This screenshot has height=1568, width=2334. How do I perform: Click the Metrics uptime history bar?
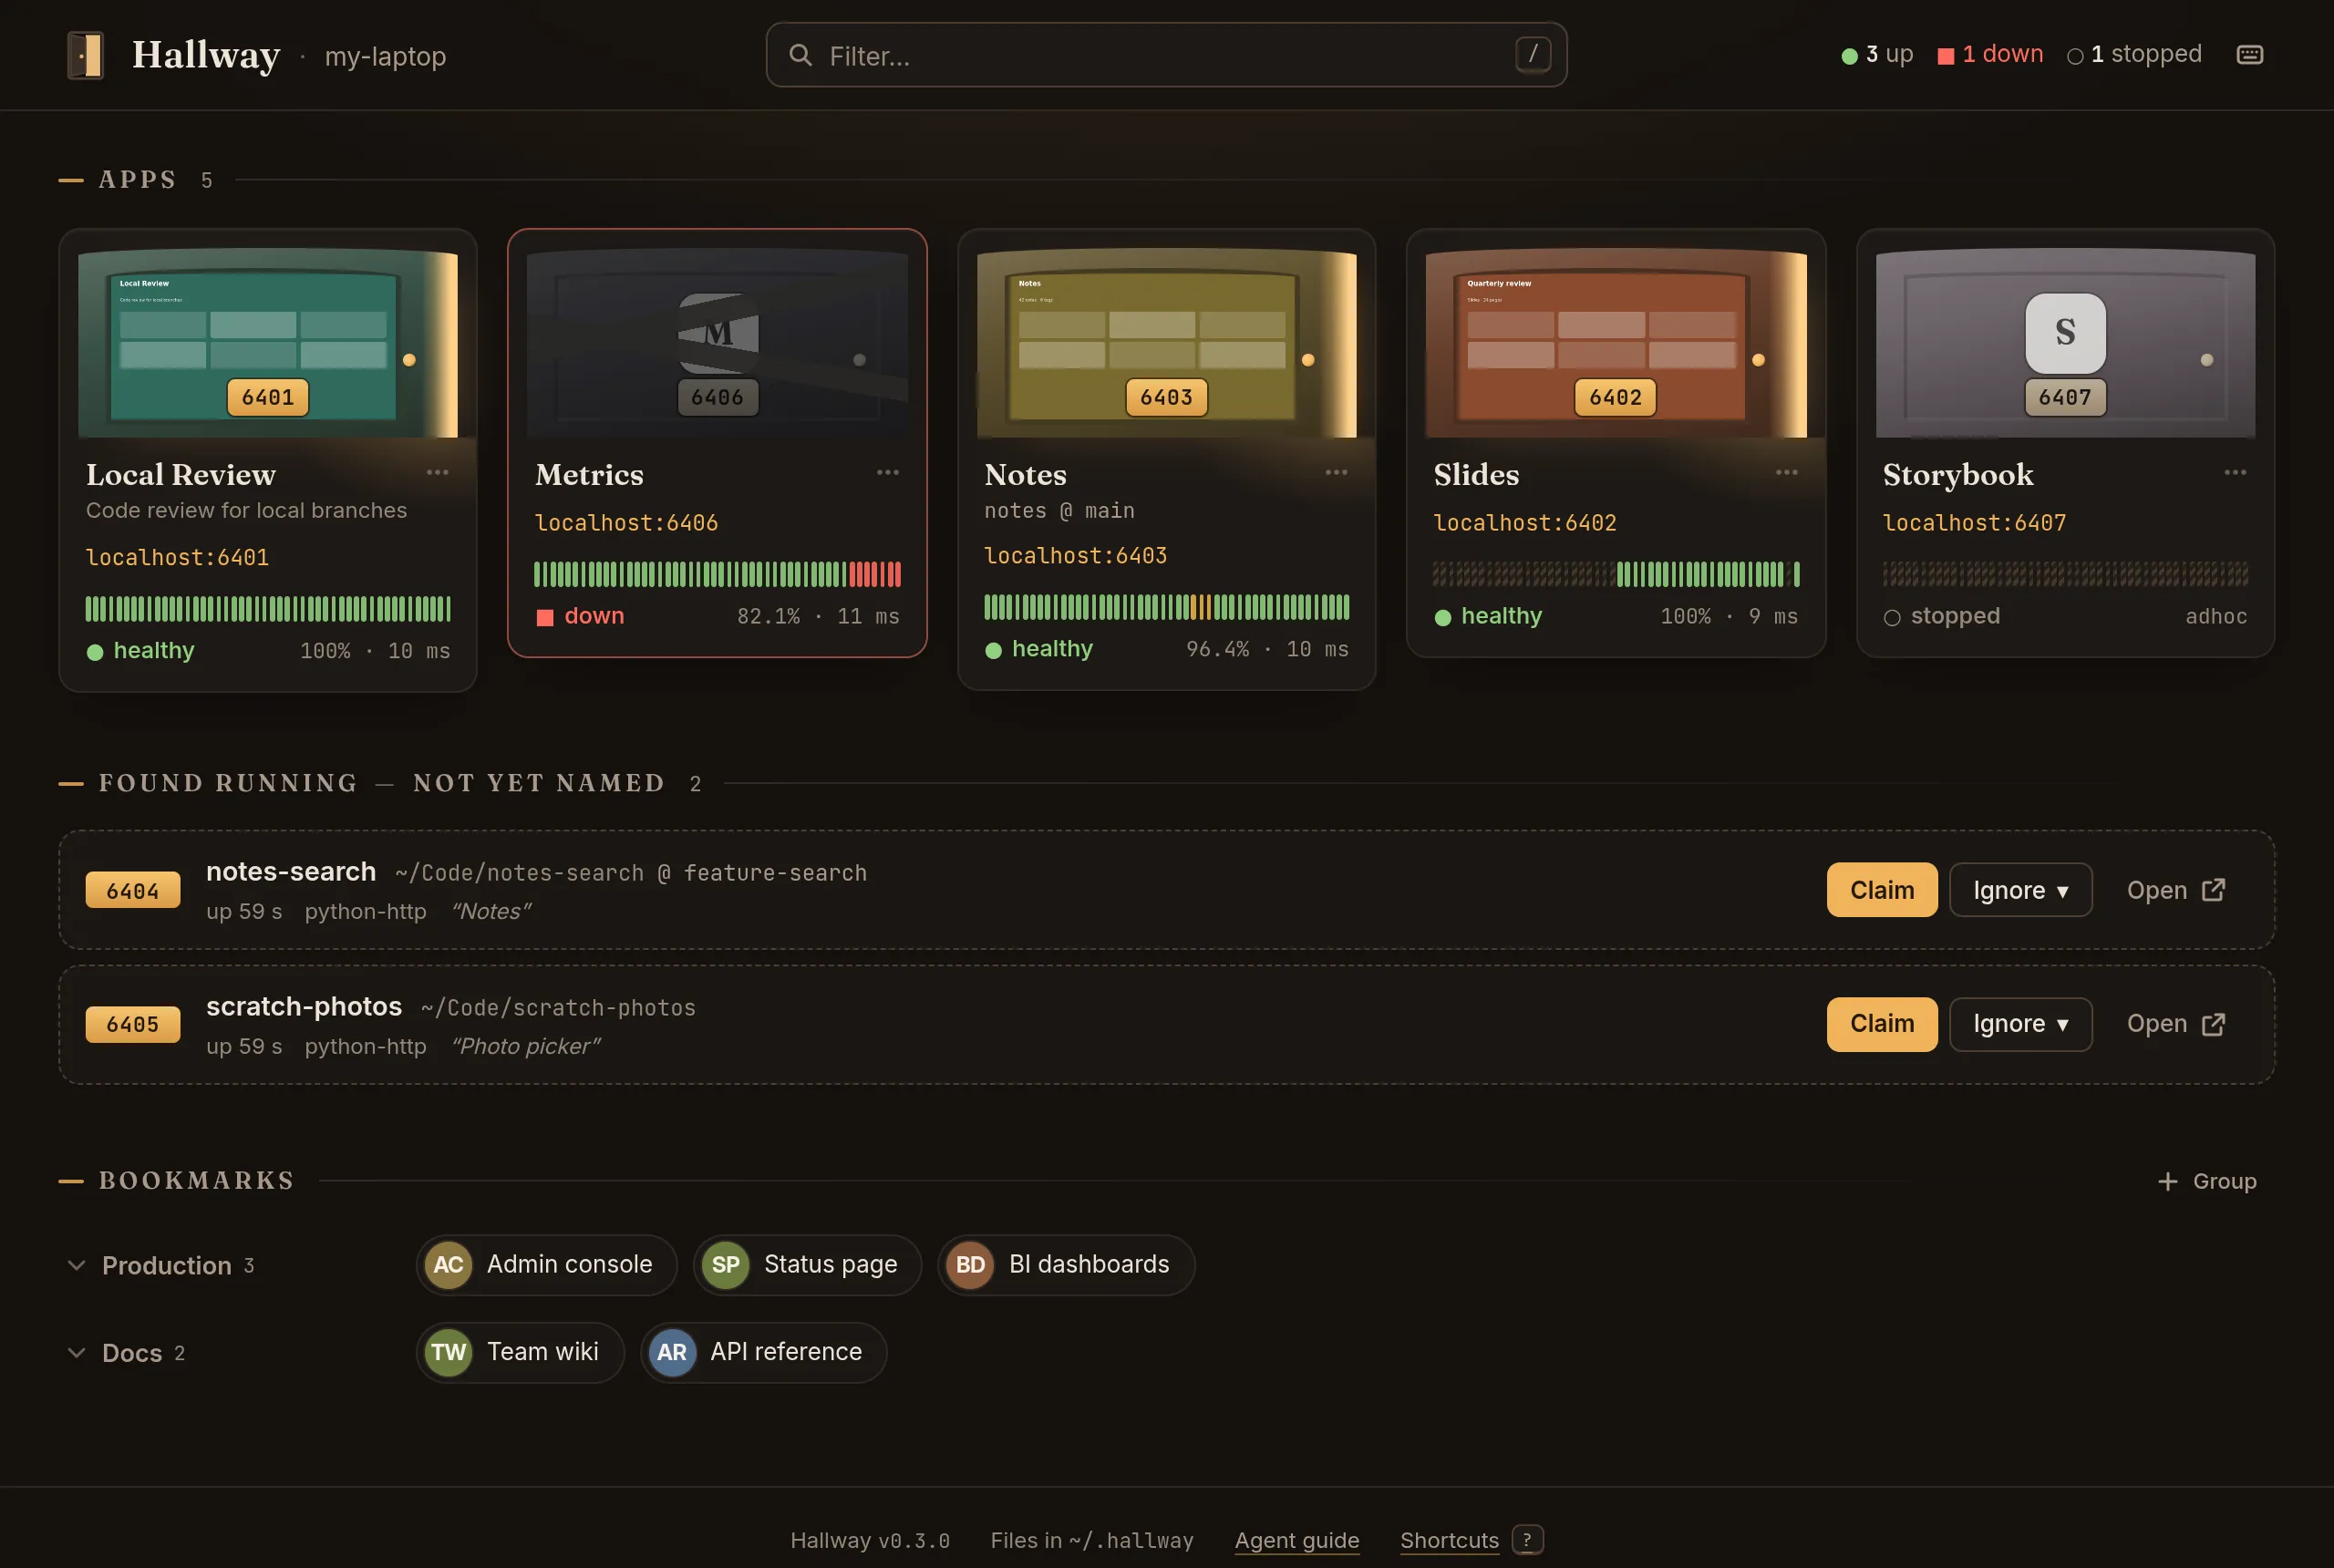pos(717,574)
